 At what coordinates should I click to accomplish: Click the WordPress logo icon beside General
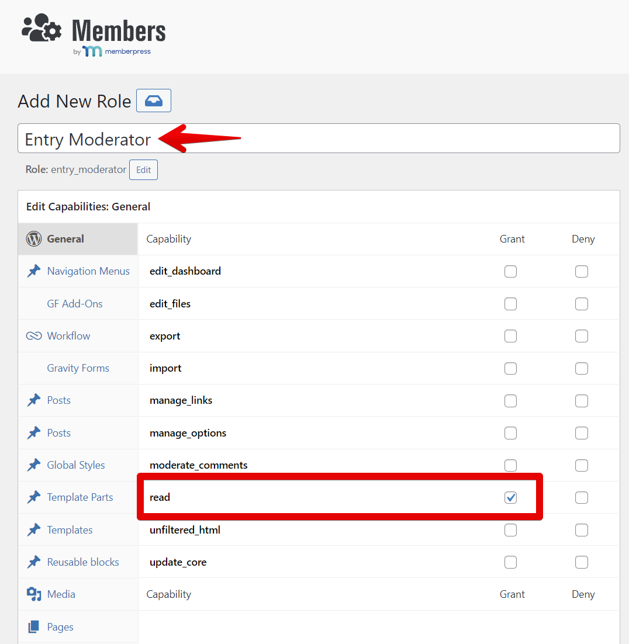(34, 239)
